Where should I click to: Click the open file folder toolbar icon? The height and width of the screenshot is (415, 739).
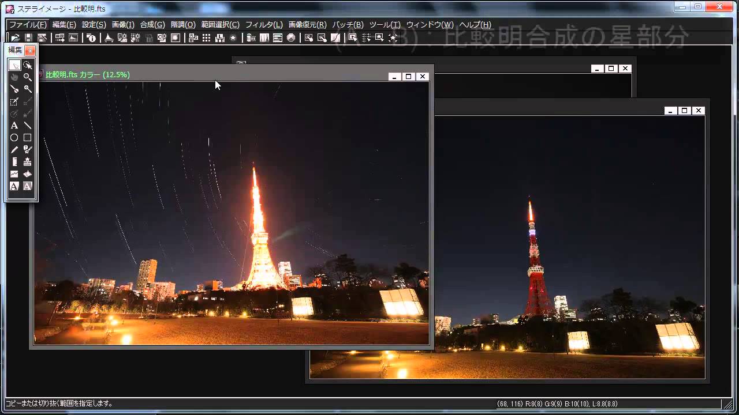click(x=15, y=38)
